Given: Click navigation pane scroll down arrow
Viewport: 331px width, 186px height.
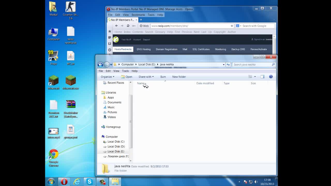Looking at the screenshot, I should coord(131,161).
